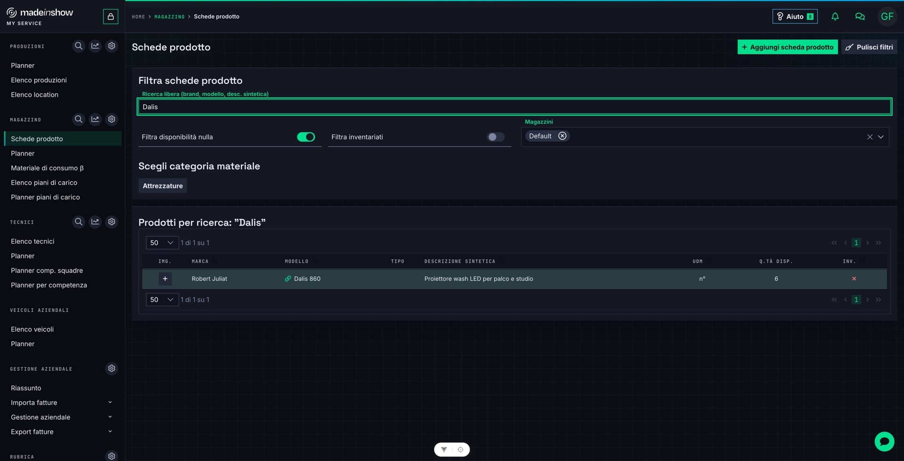Click the free search field containing Dalis

(514, 107)
